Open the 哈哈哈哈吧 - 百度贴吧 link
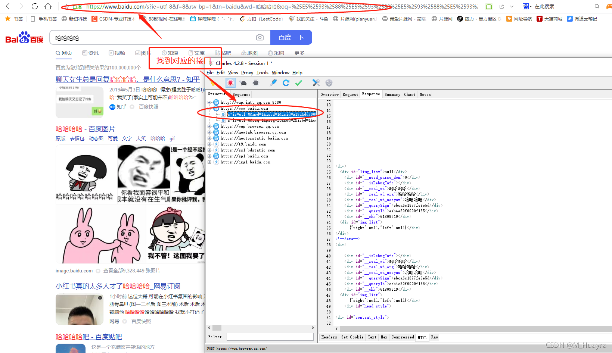 pos(89,337)
